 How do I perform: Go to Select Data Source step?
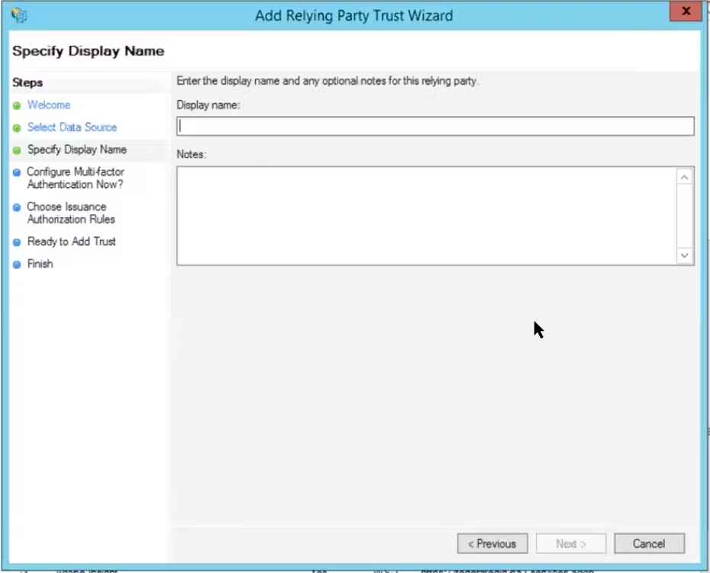[72, 128]
